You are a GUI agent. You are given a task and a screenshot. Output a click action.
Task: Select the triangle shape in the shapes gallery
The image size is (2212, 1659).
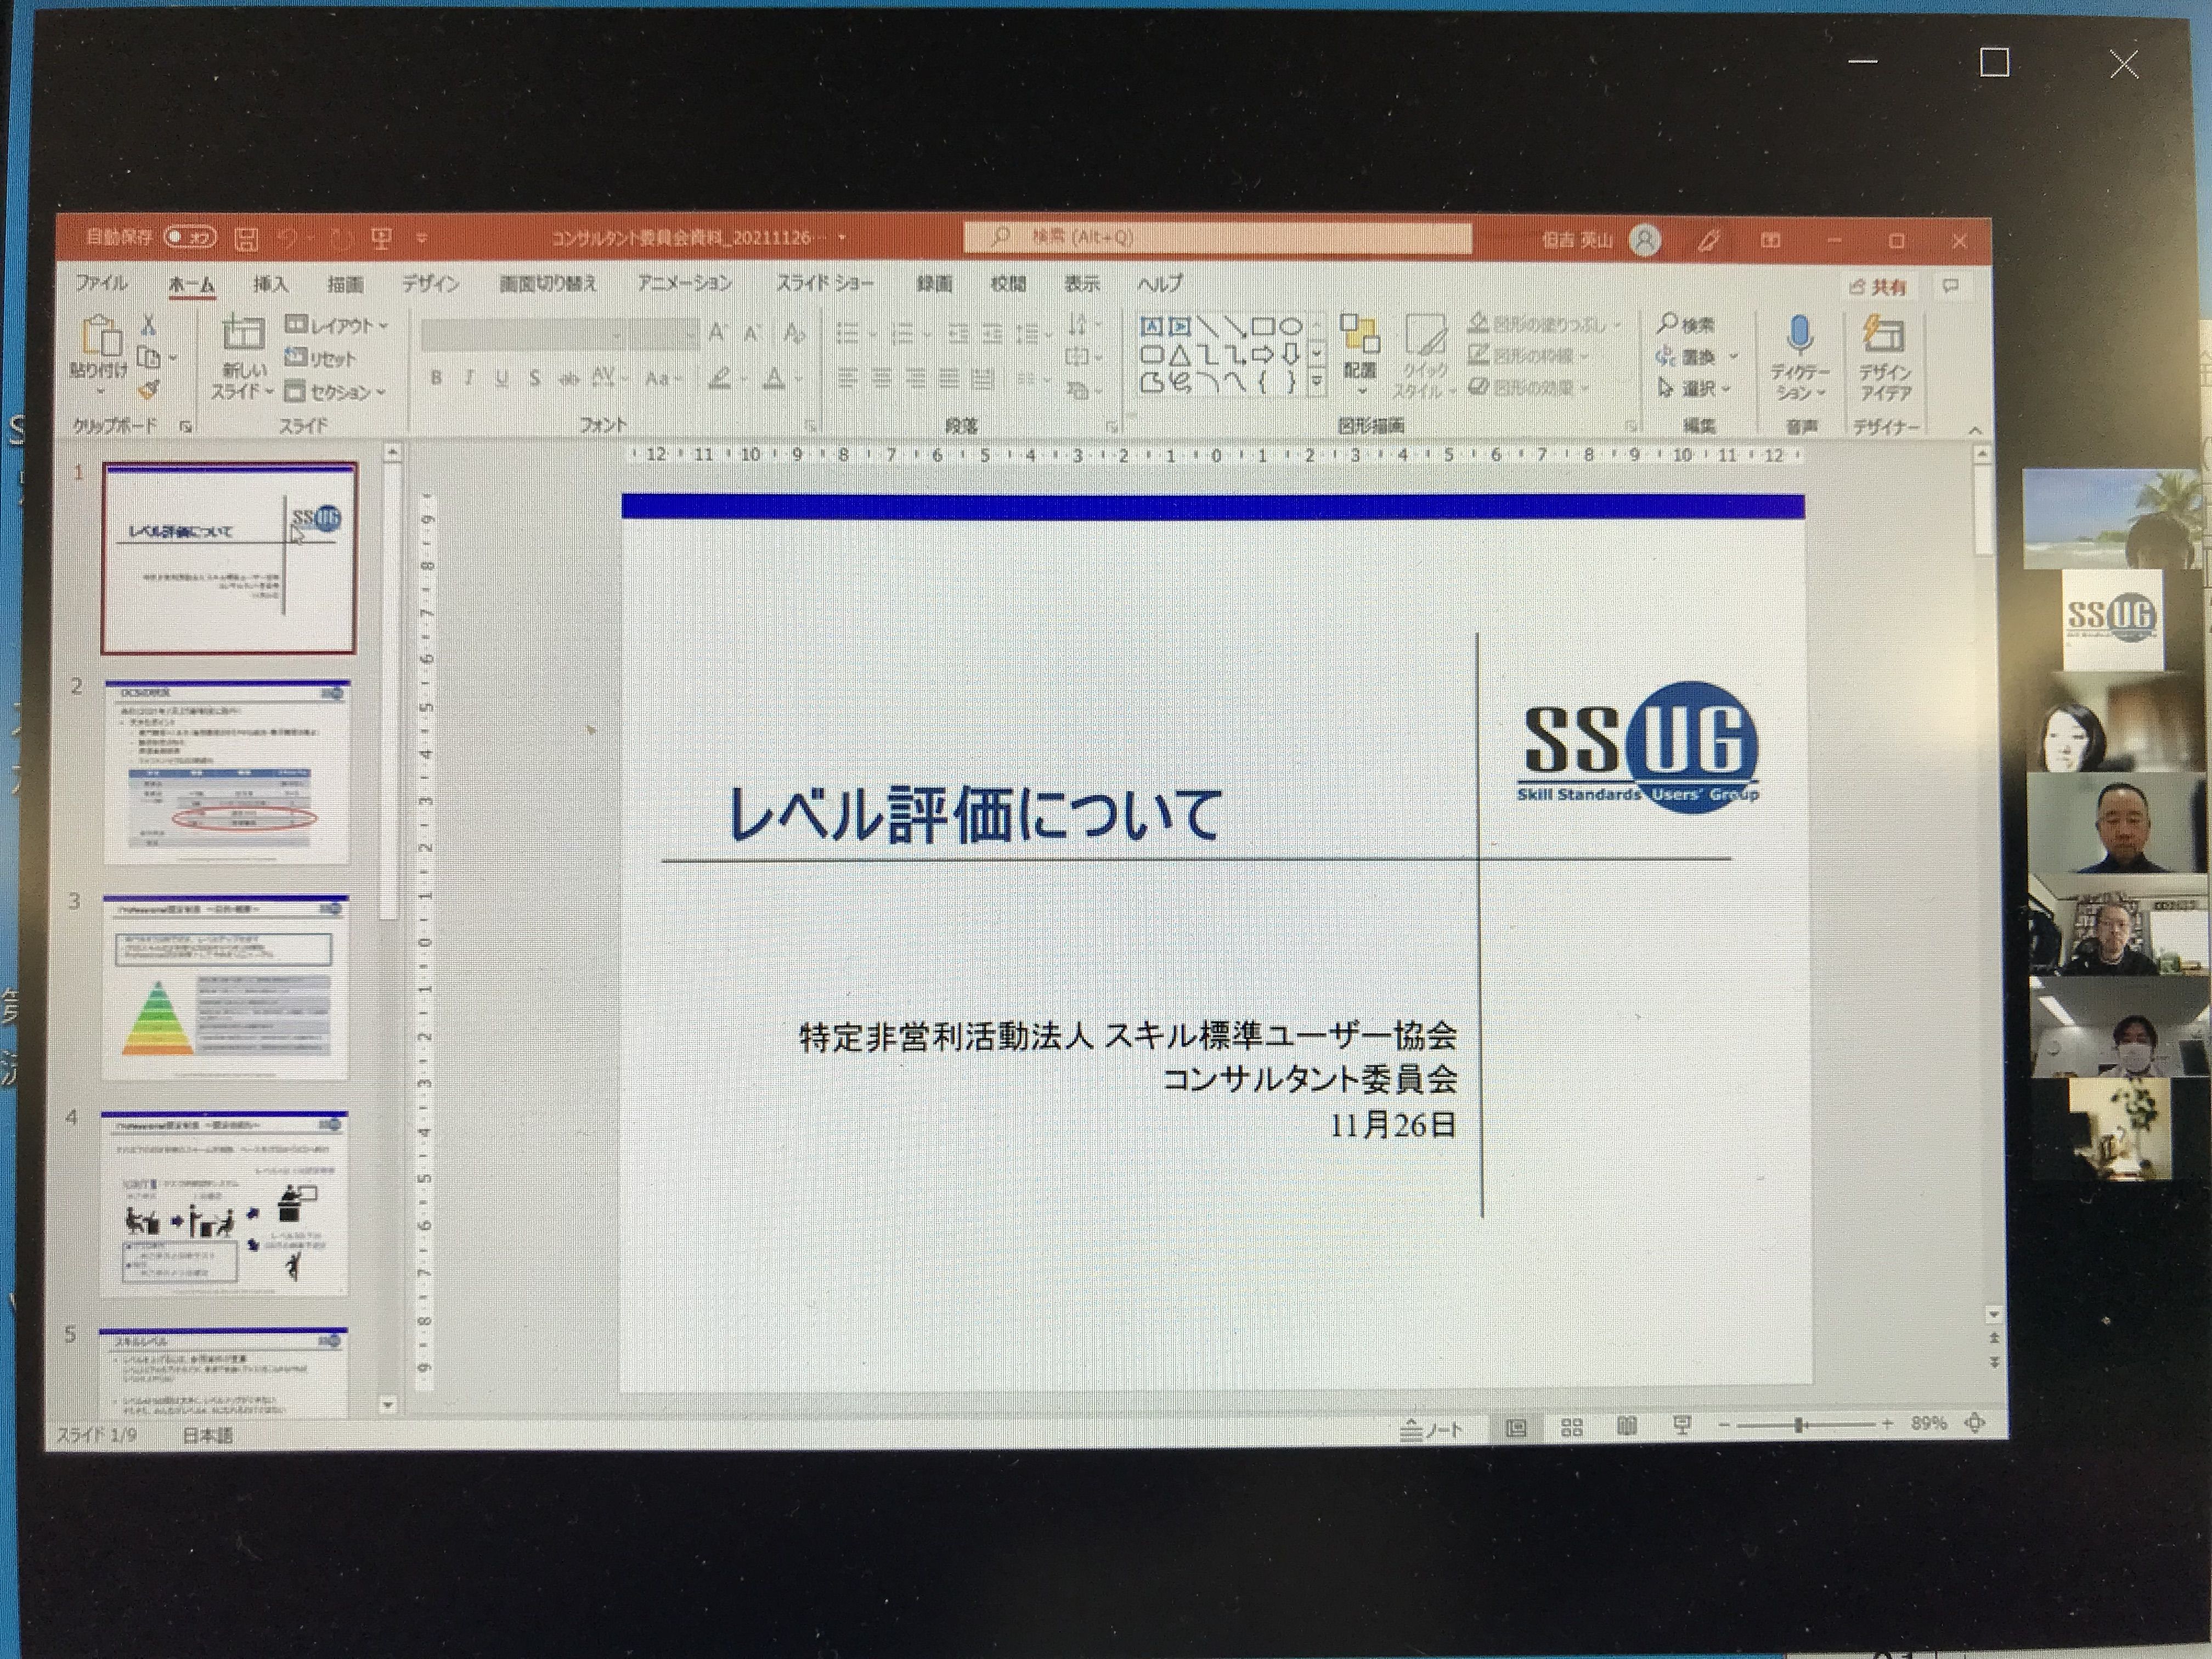click(1180, 354)
